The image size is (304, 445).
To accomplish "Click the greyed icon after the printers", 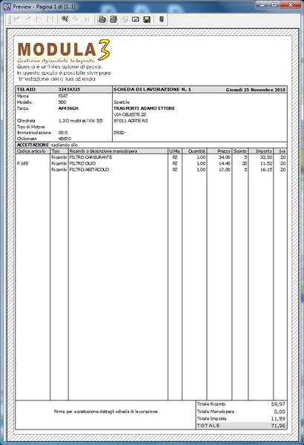I will (x=125, y=19).
